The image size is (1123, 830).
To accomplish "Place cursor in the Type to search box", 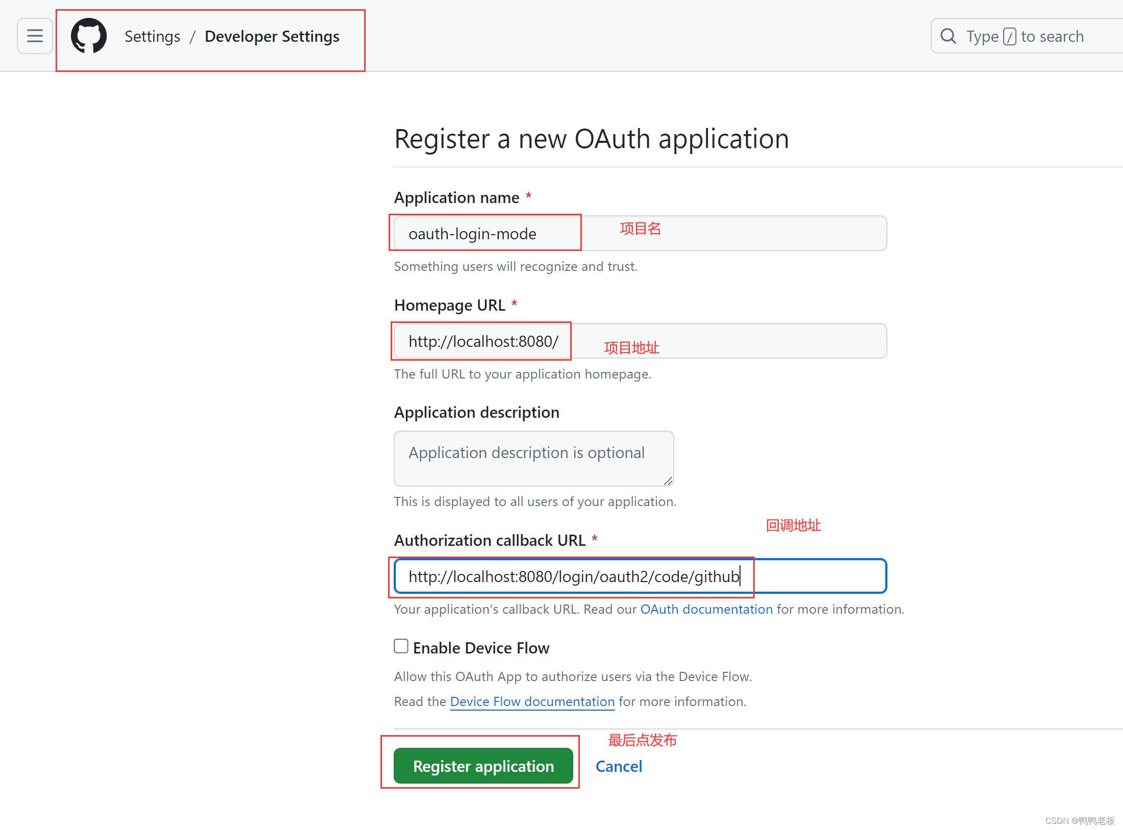I will tap(1051, 36).
